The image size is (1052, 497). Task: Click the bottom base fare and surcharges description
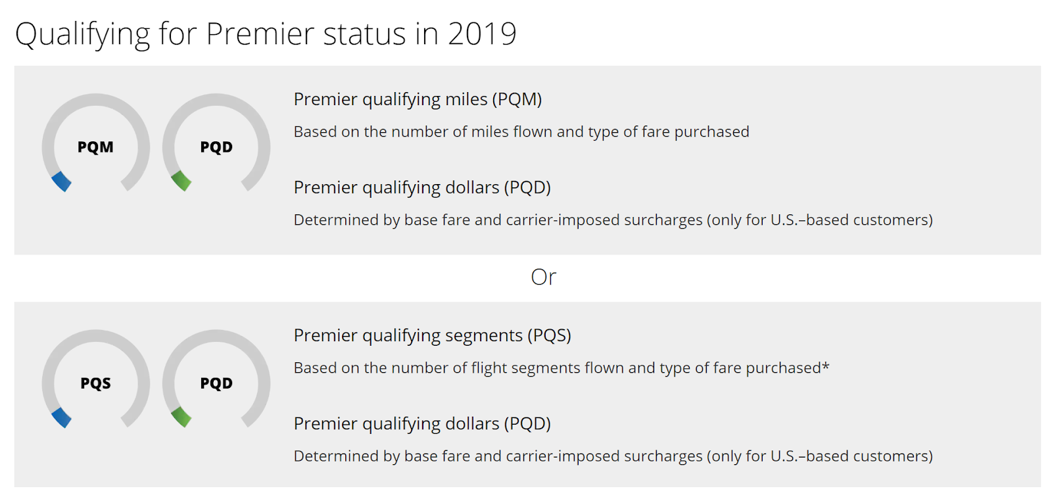613,456
